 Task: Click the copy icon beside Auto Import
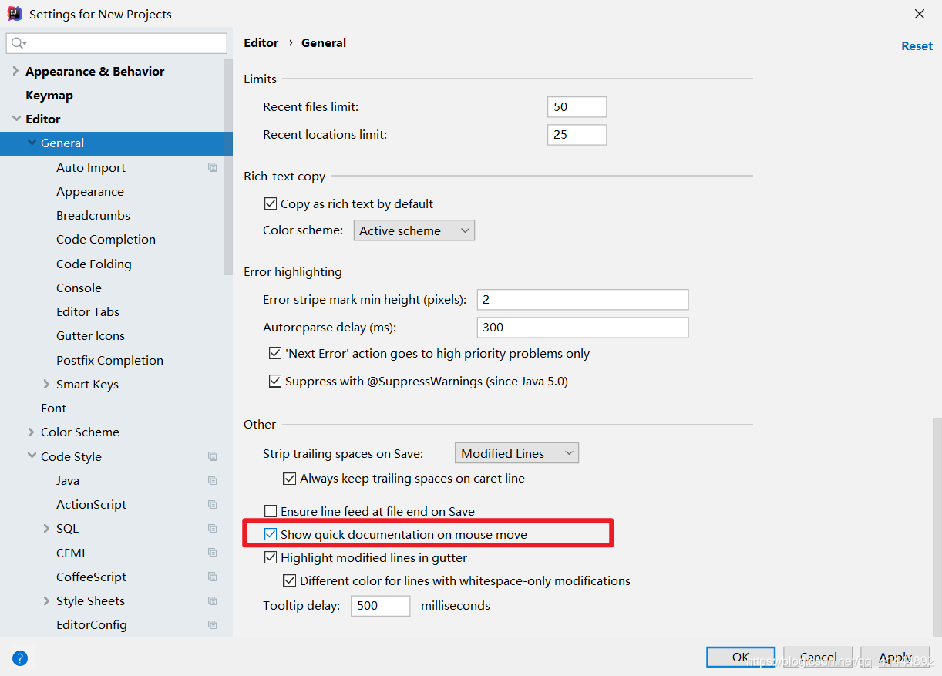213,167
